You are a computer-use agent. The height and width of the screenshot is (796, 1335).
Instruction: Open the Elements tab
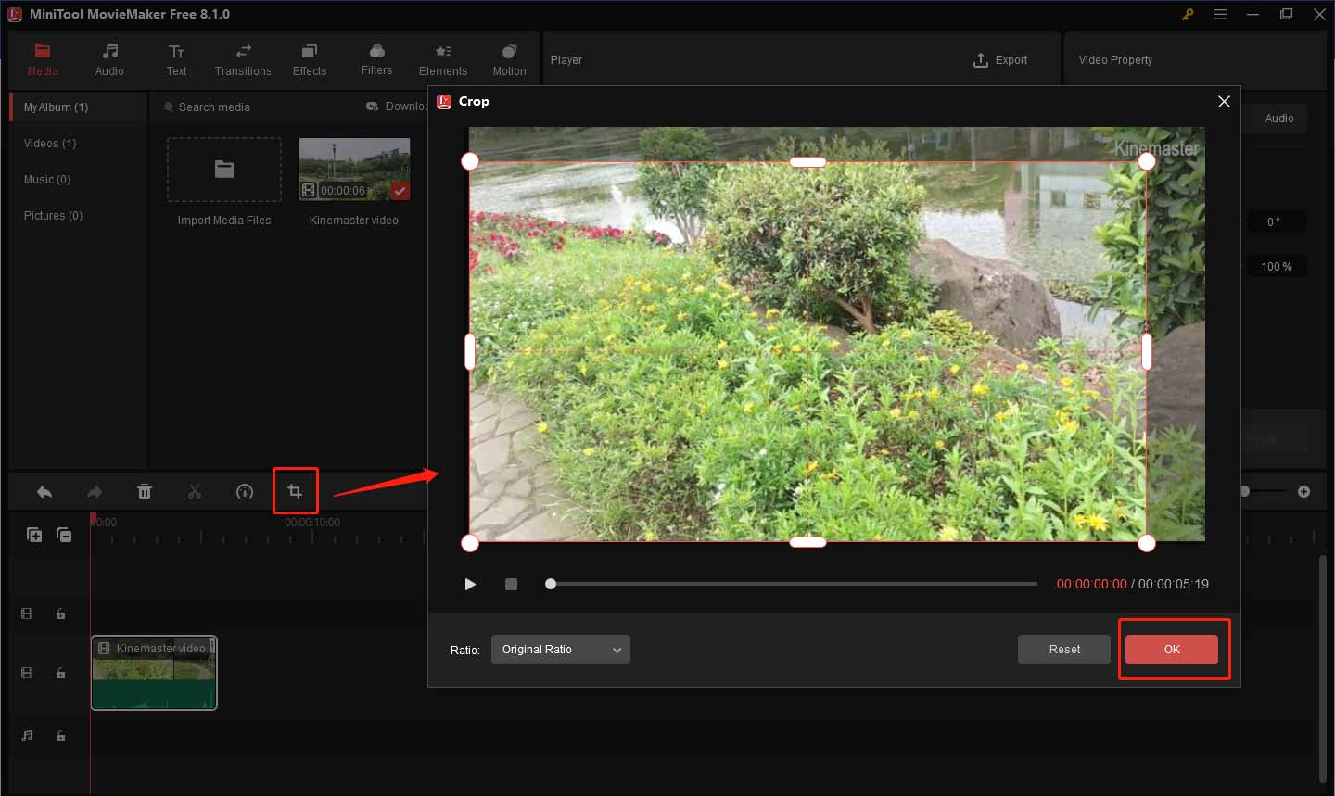click(x=443, y=59)
